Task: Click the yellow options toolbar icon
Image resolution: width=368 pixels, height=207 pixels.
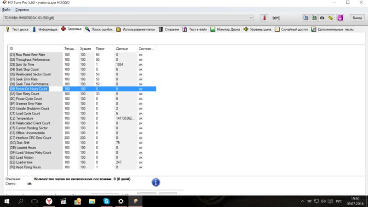Action: (x=331, y=18)
